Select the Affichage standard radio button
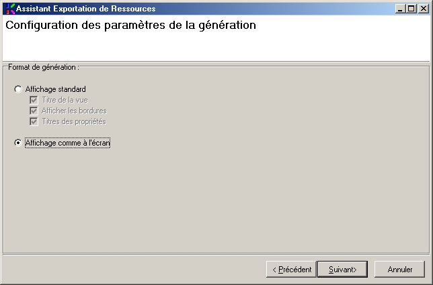 pyautogui.click(x=18, y=89)
